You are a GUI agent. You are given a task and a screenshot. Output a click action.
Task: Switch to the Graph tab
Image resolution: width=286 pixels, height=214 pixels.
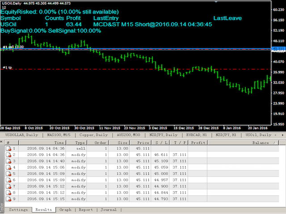pyautogui.click(x=65, y=210)
